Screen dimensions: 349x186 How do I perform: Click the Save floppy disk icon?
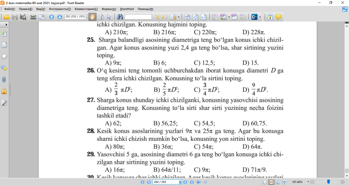tap(15, 17)
